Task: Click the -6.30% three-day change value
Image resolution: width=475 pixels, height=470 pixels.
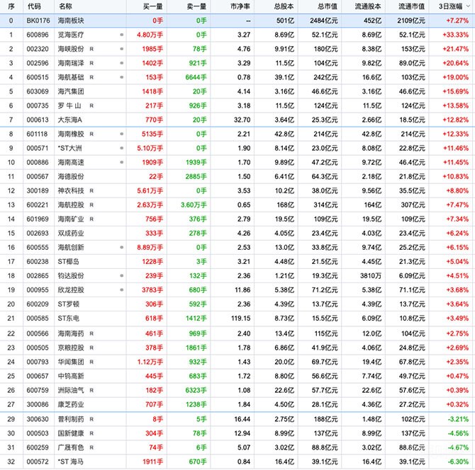Action: [458, 462]
